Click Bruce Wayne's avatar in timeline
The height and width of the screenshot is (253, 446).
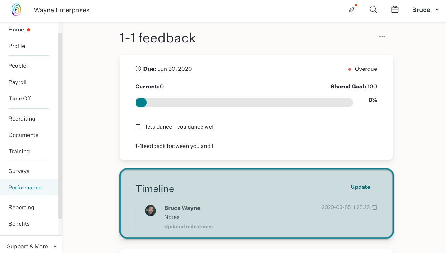(x=150, y=211)
